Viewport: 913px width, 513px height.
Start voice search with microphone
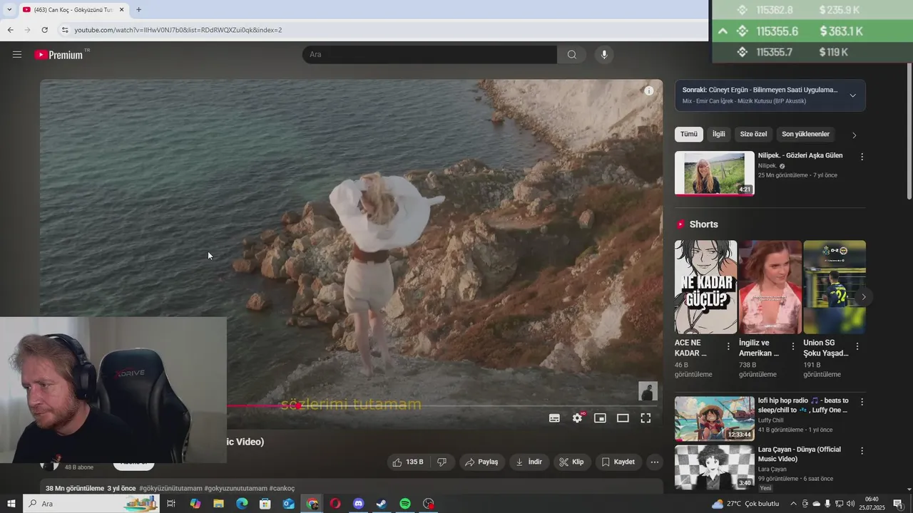604,55
